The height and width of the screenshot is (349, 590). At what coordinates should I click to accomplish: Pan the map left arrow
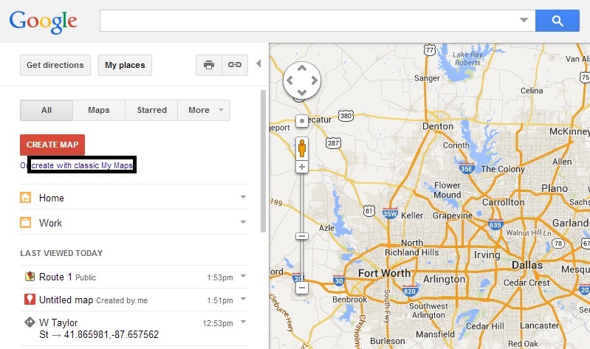(289, 80)
